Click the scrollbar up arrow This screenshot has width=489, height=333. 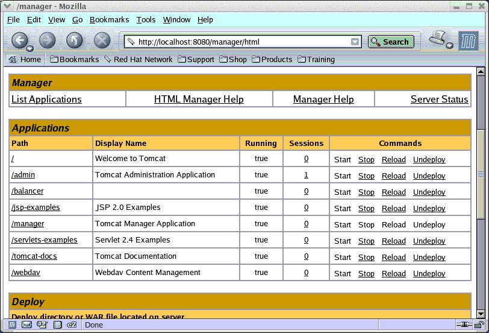click(x=481, y=72)
